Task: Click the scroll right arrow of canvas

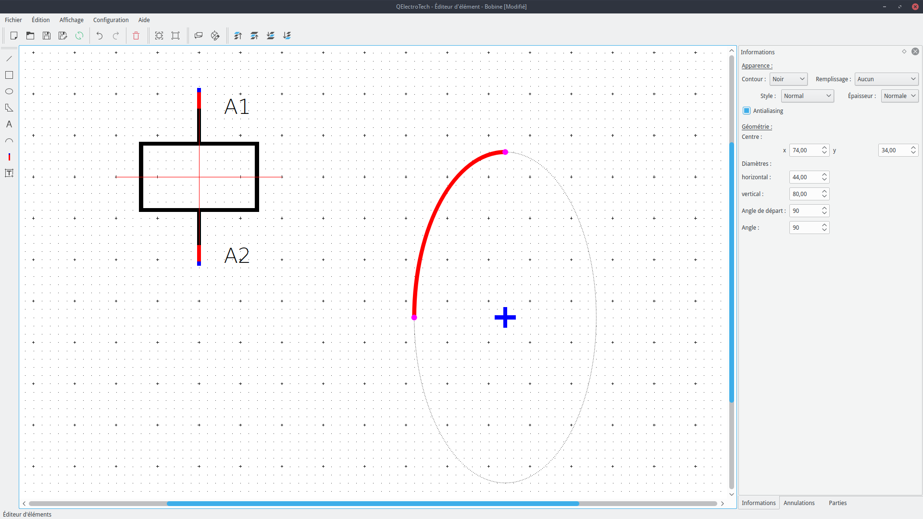Action: point(722,504)
